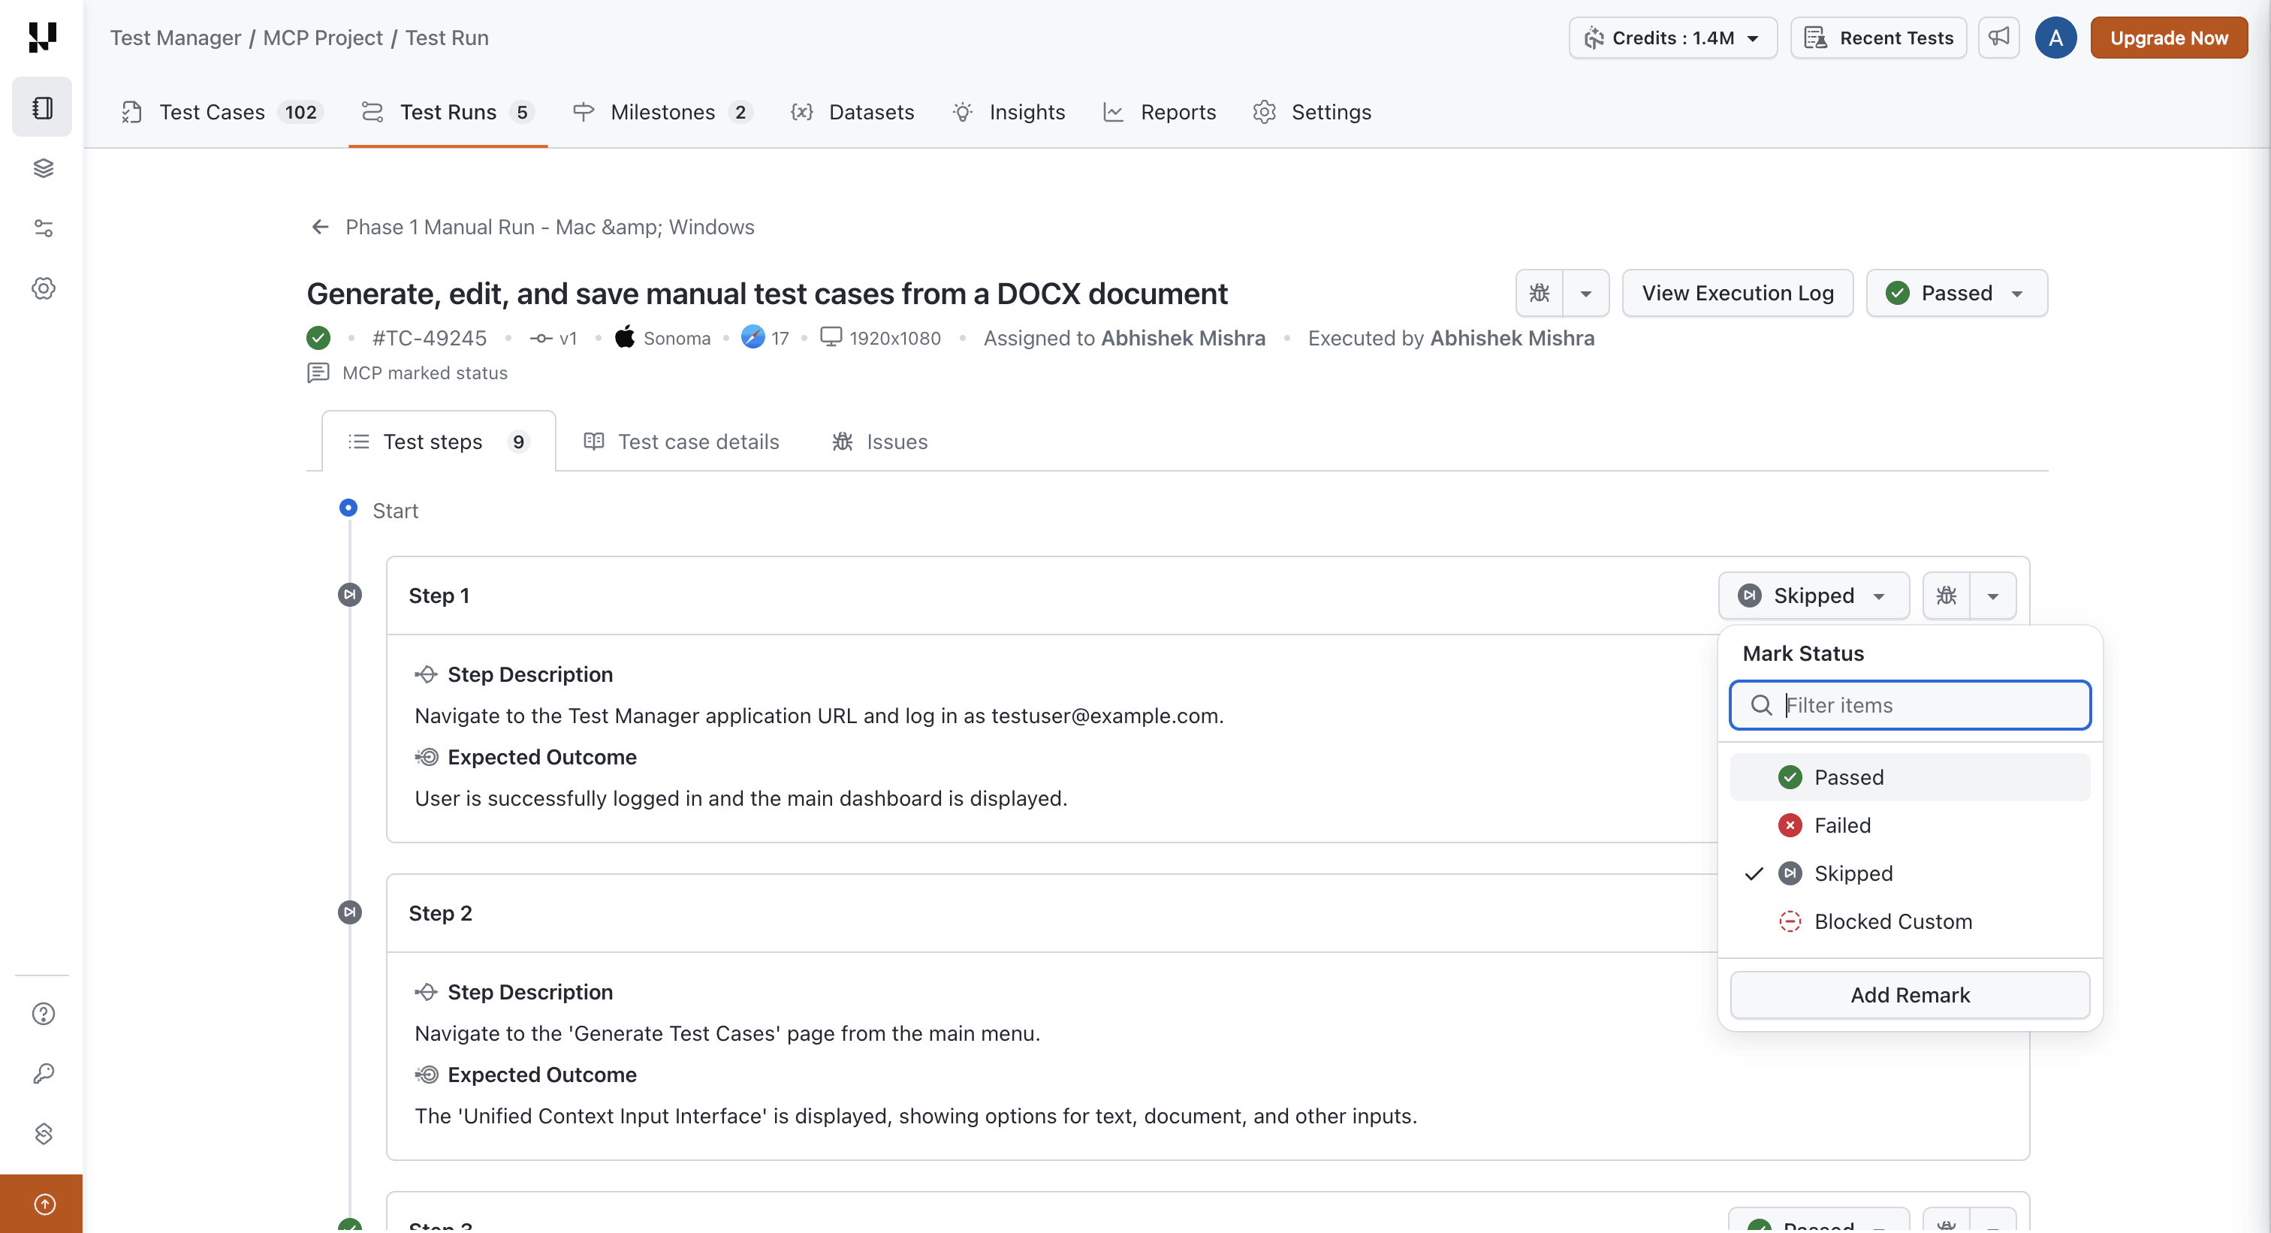2271x1233 pixels.
Task: Expand the Step 1 Skipped status dropdown
Action: click(1814, 595)
